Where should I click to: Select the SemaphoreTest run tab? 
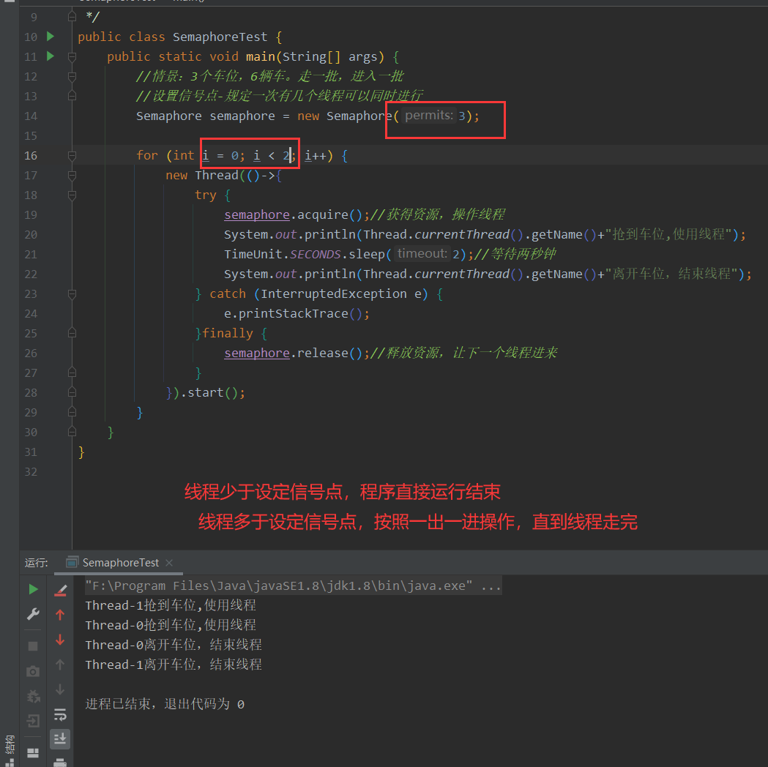pos(120,562)
